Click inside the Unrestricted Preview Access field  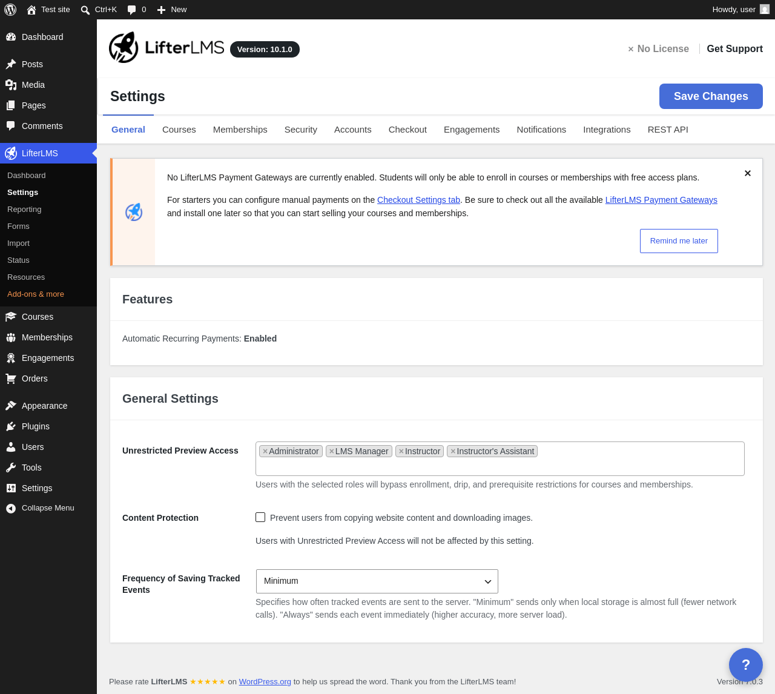click(500, 459)
